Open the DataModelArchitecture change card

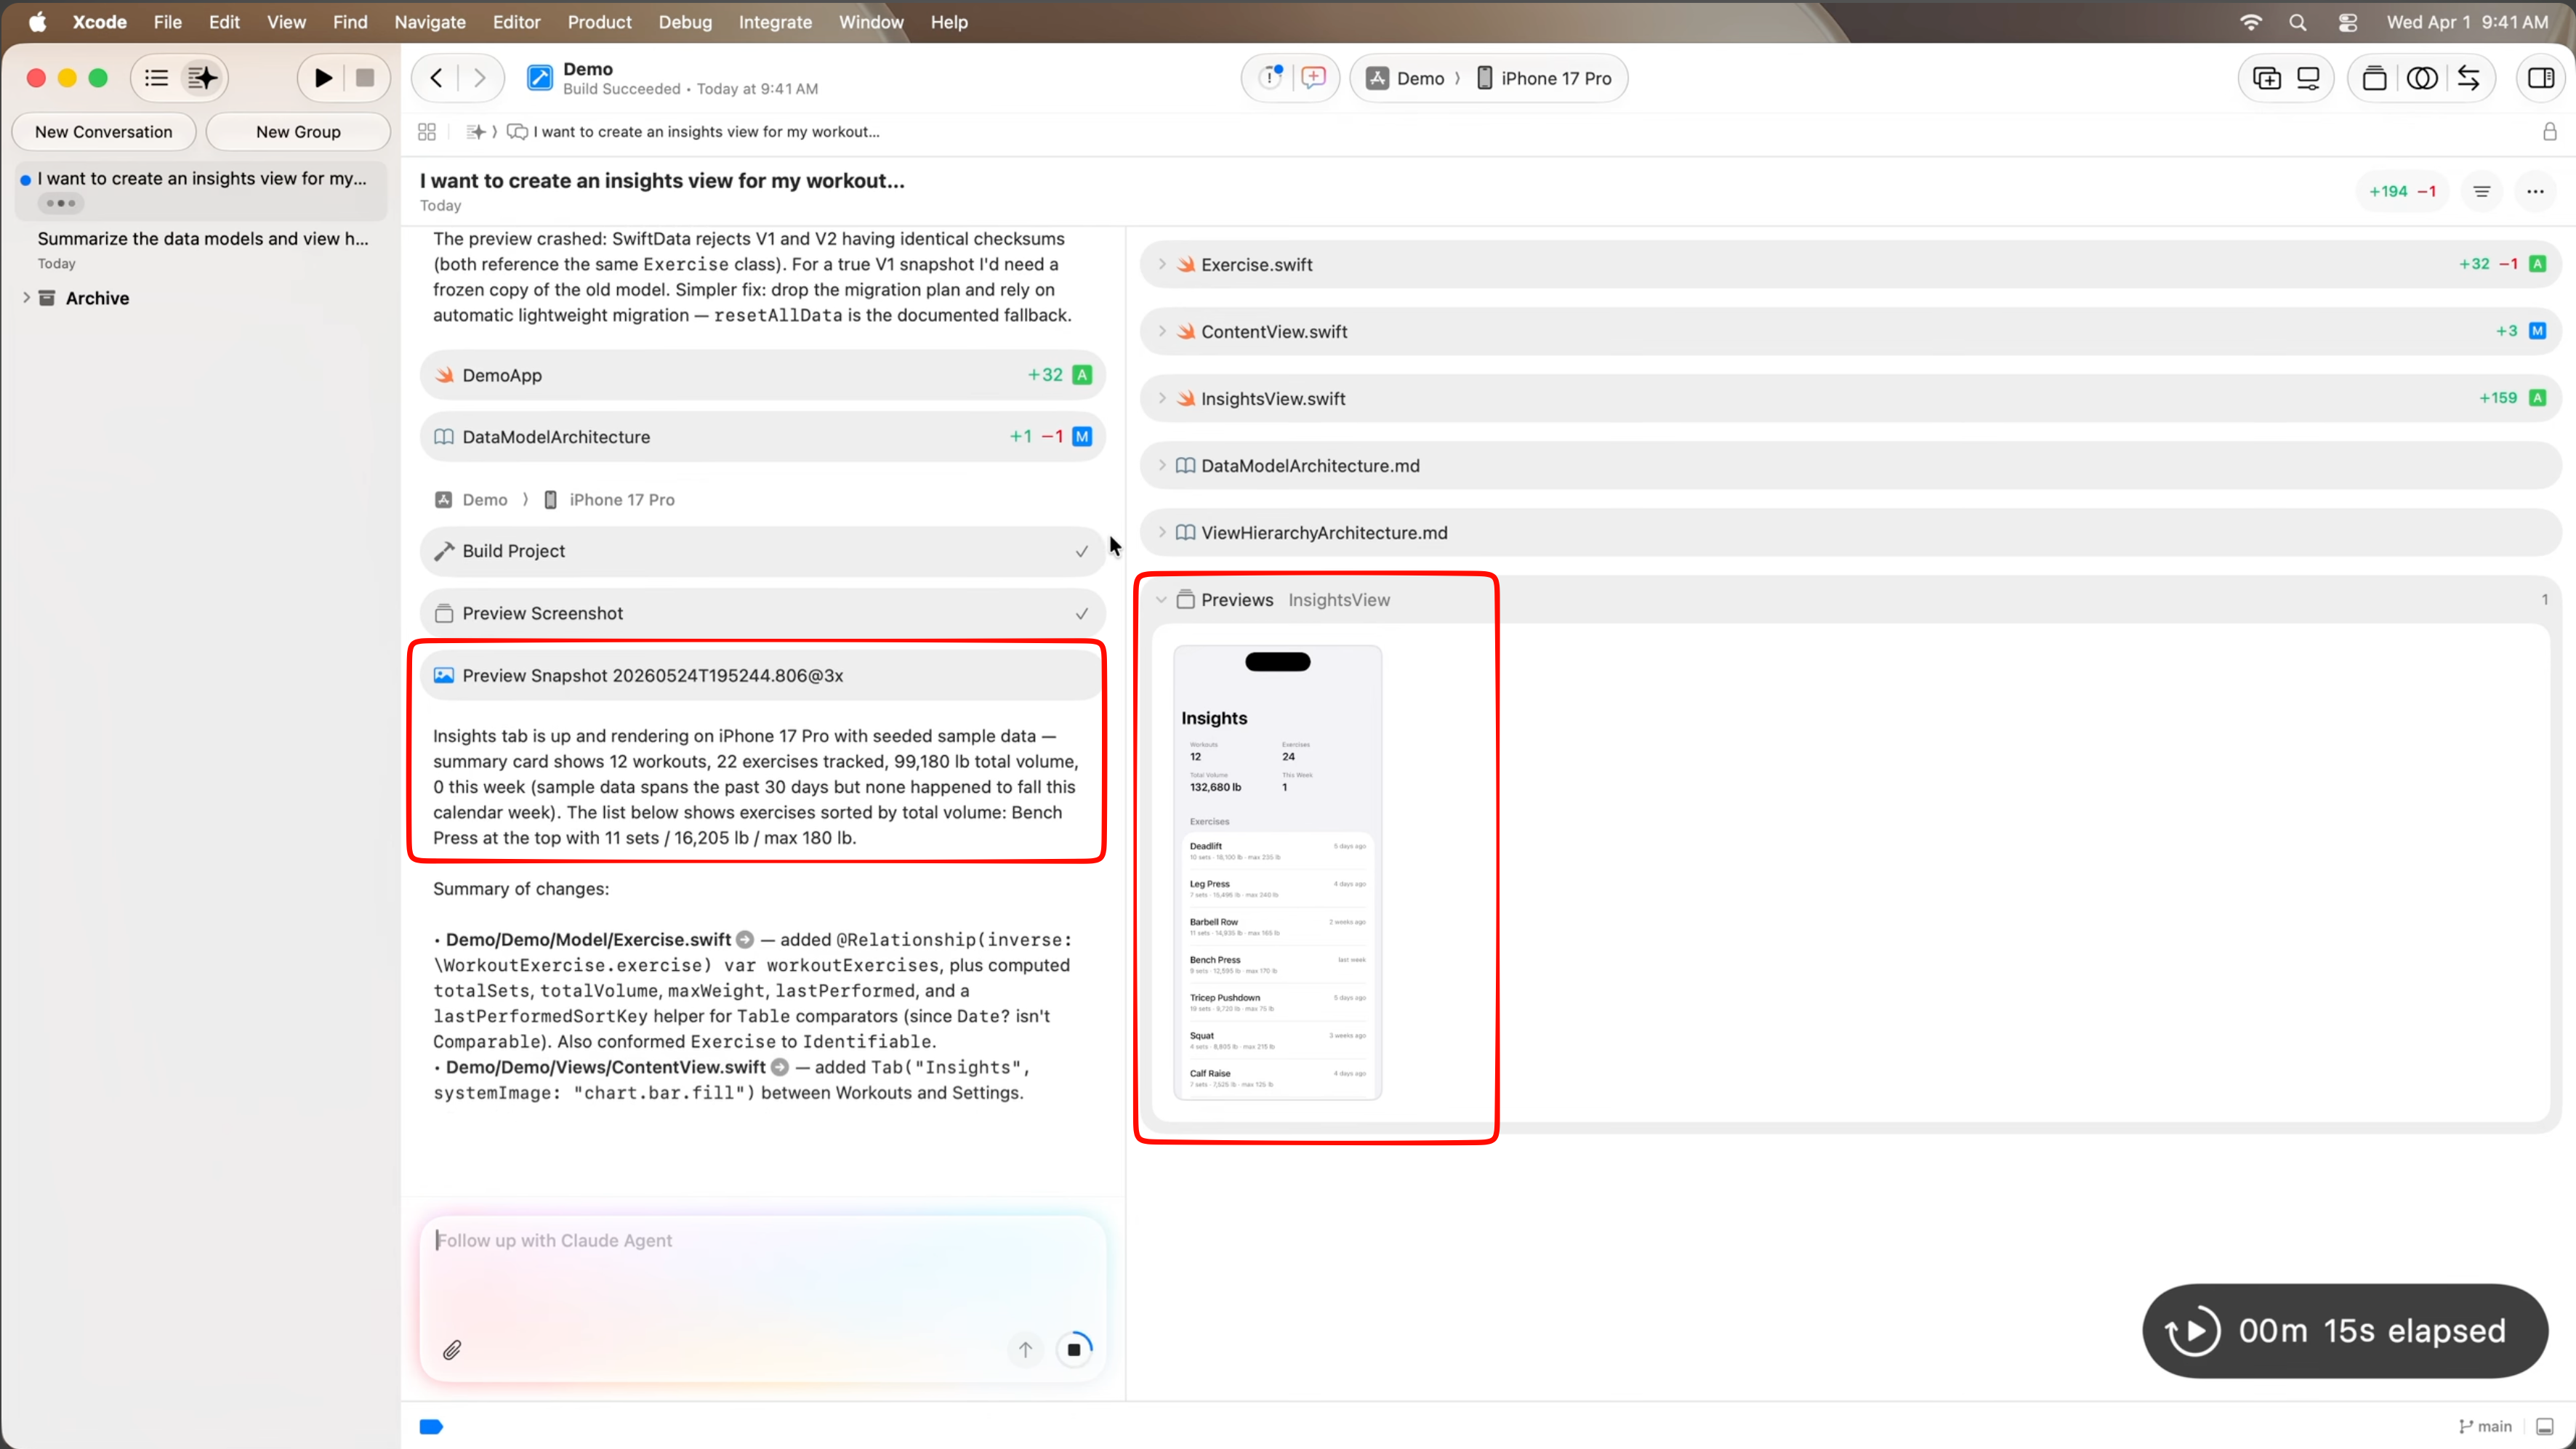[762, 437]
